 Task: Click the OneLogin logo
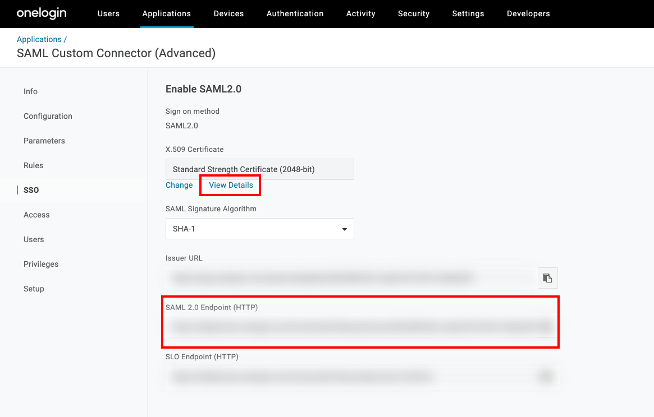pos(42,13)
